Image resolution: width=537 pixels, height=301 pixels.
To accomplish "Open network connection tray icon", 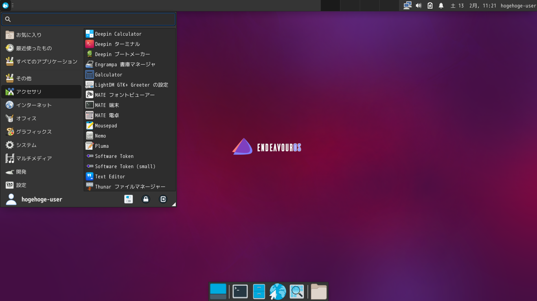I will point(407,5).
